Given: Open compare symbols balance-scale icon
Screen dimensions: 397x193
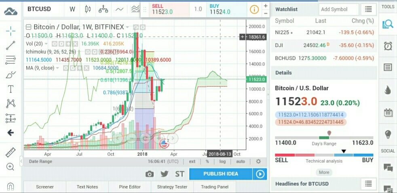Looking at the screenshot, I should [103, 9].
